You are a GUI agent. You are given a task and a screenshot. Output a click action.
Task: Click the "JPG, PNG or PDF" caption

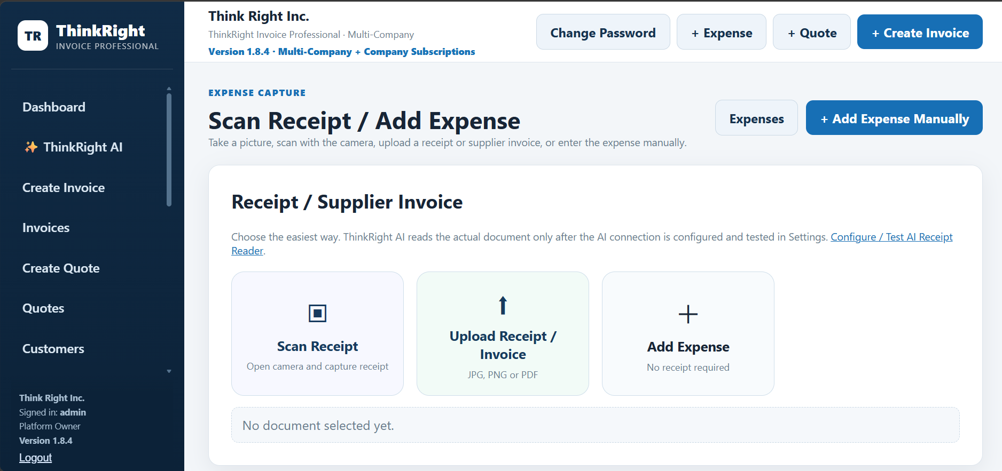503,375
